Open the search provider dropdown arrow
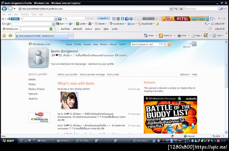This screenshot has width=229, height=151. 225,9
